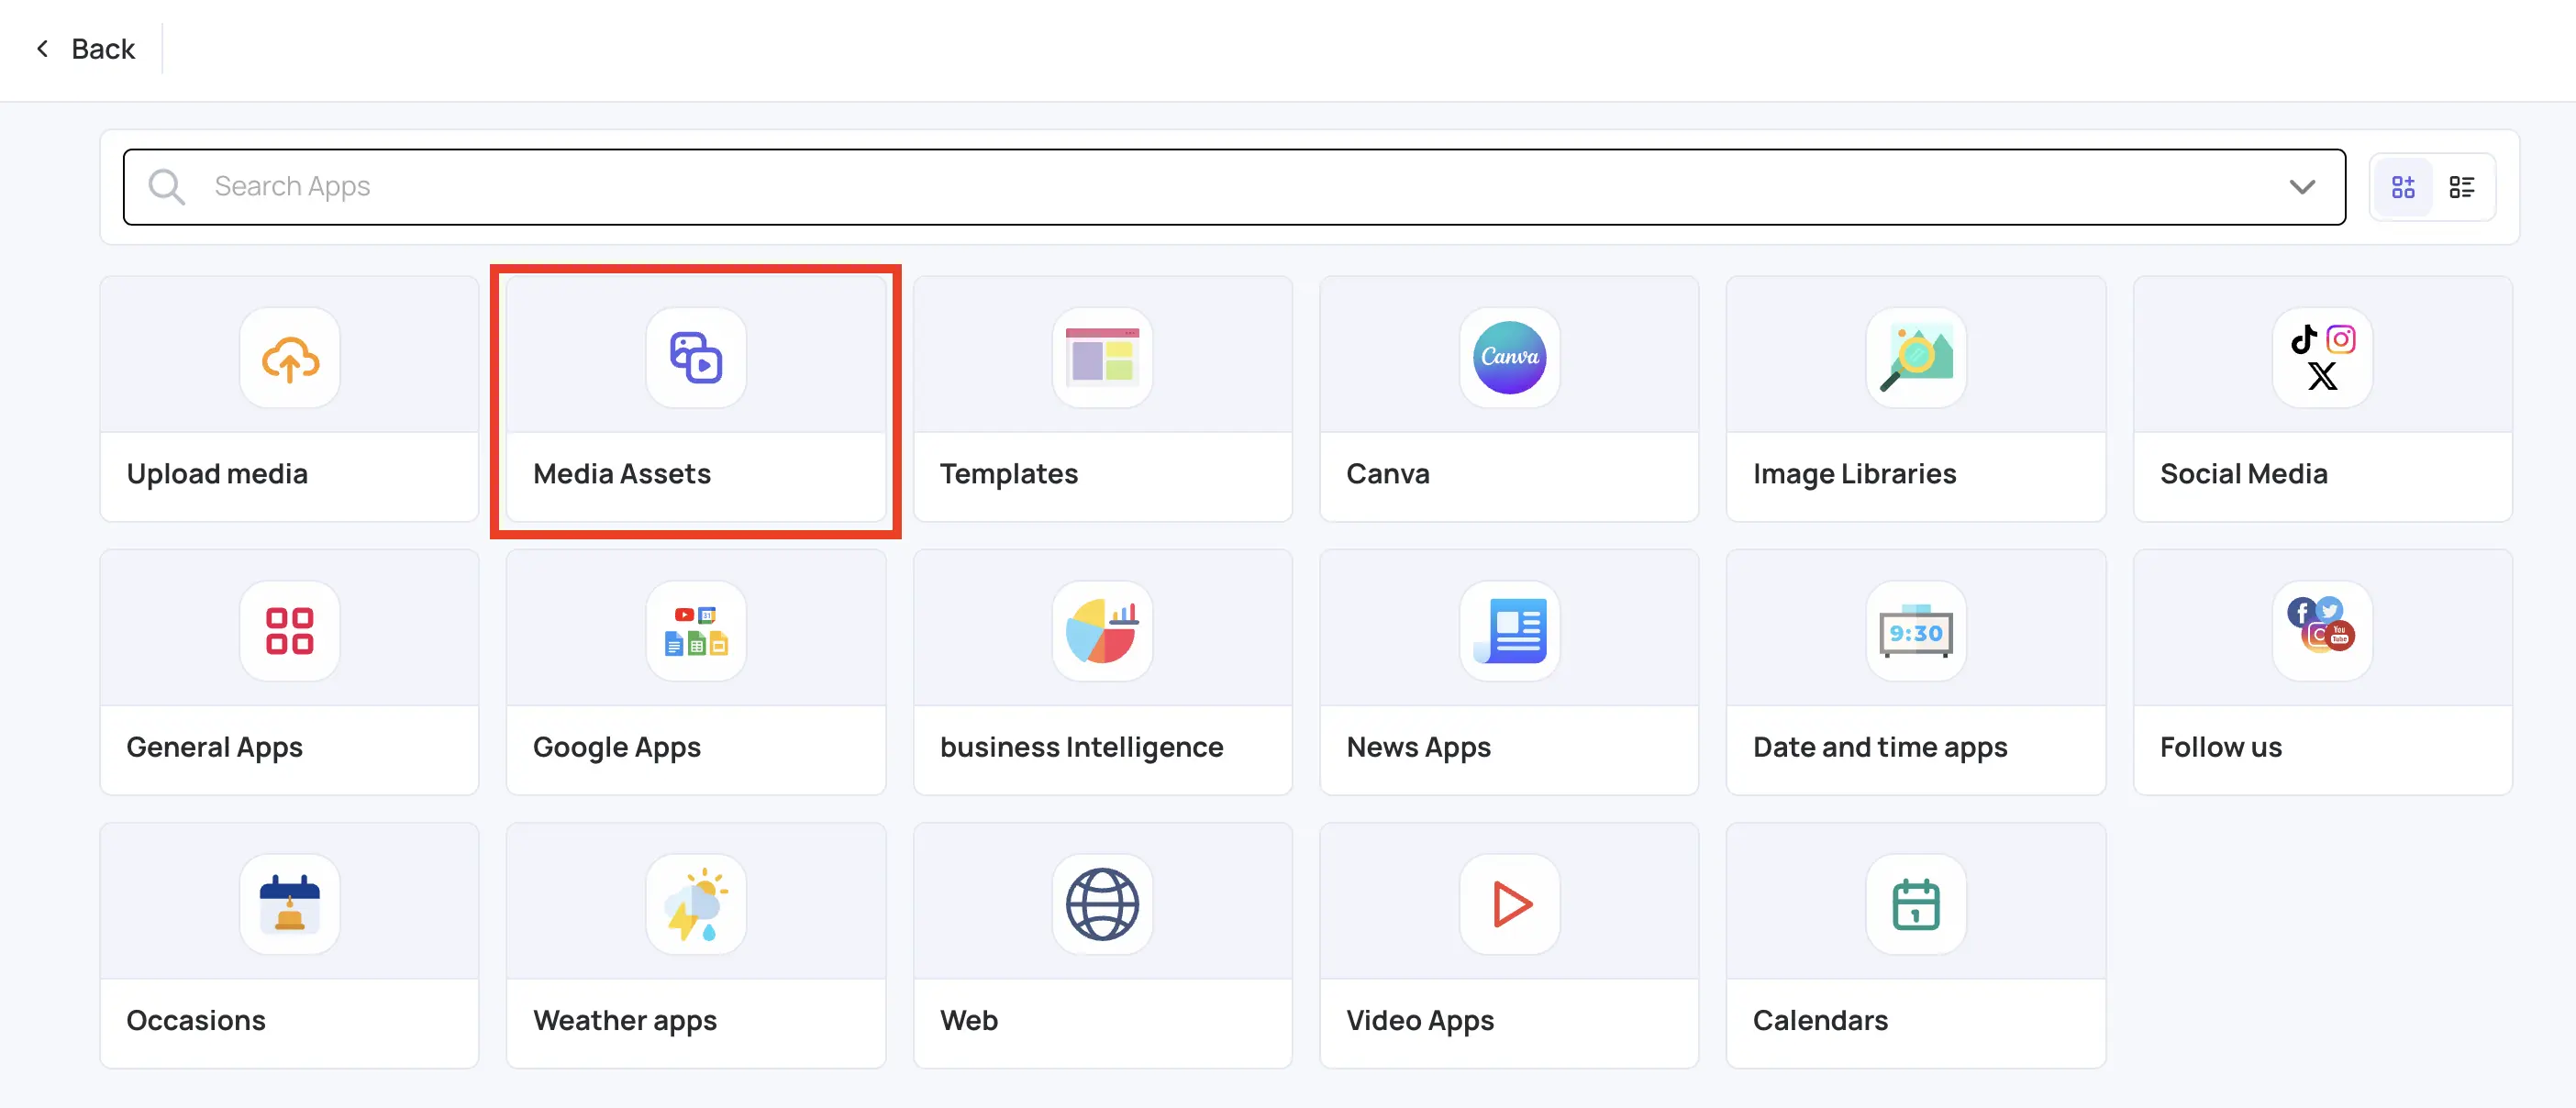Screen dimensions: 2576x1108
Task: Select the Web globe icon
Action: pyautogui.click(x=1102, y=904)
